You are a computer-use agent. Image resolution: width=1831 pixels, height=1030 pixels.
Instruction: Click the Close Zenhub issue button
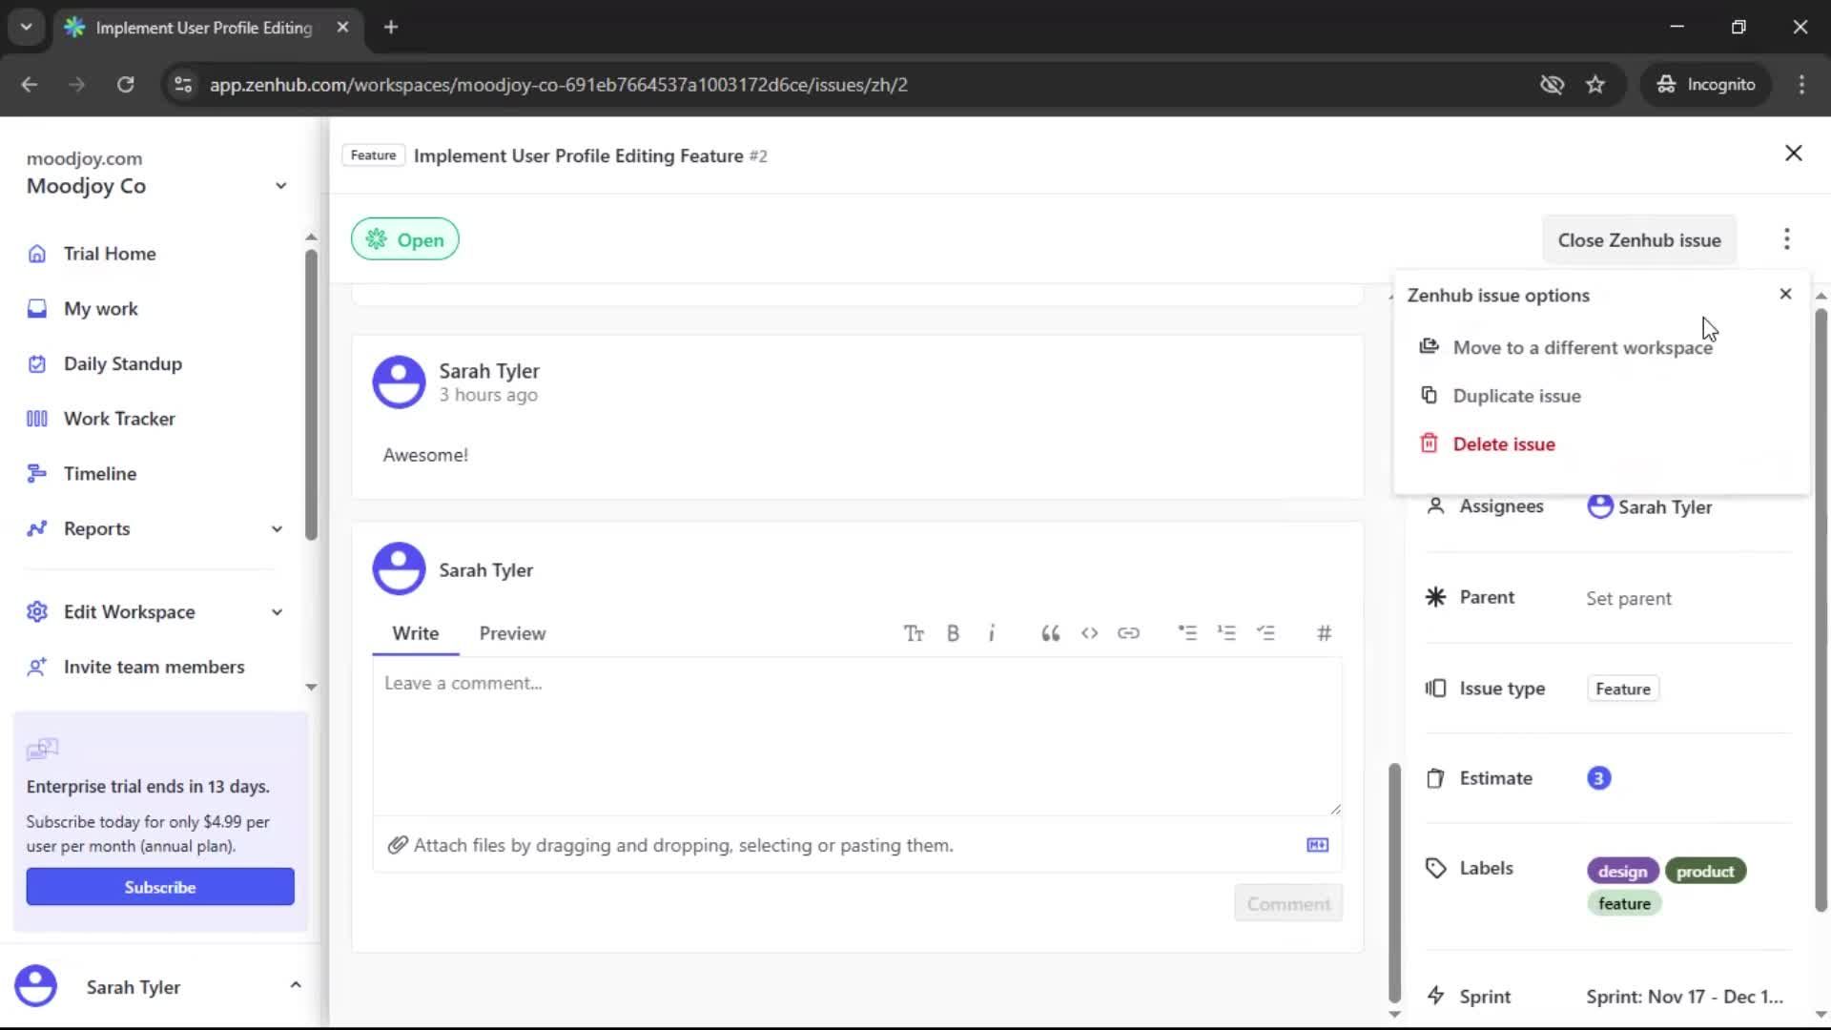(x=1640, y=239)
